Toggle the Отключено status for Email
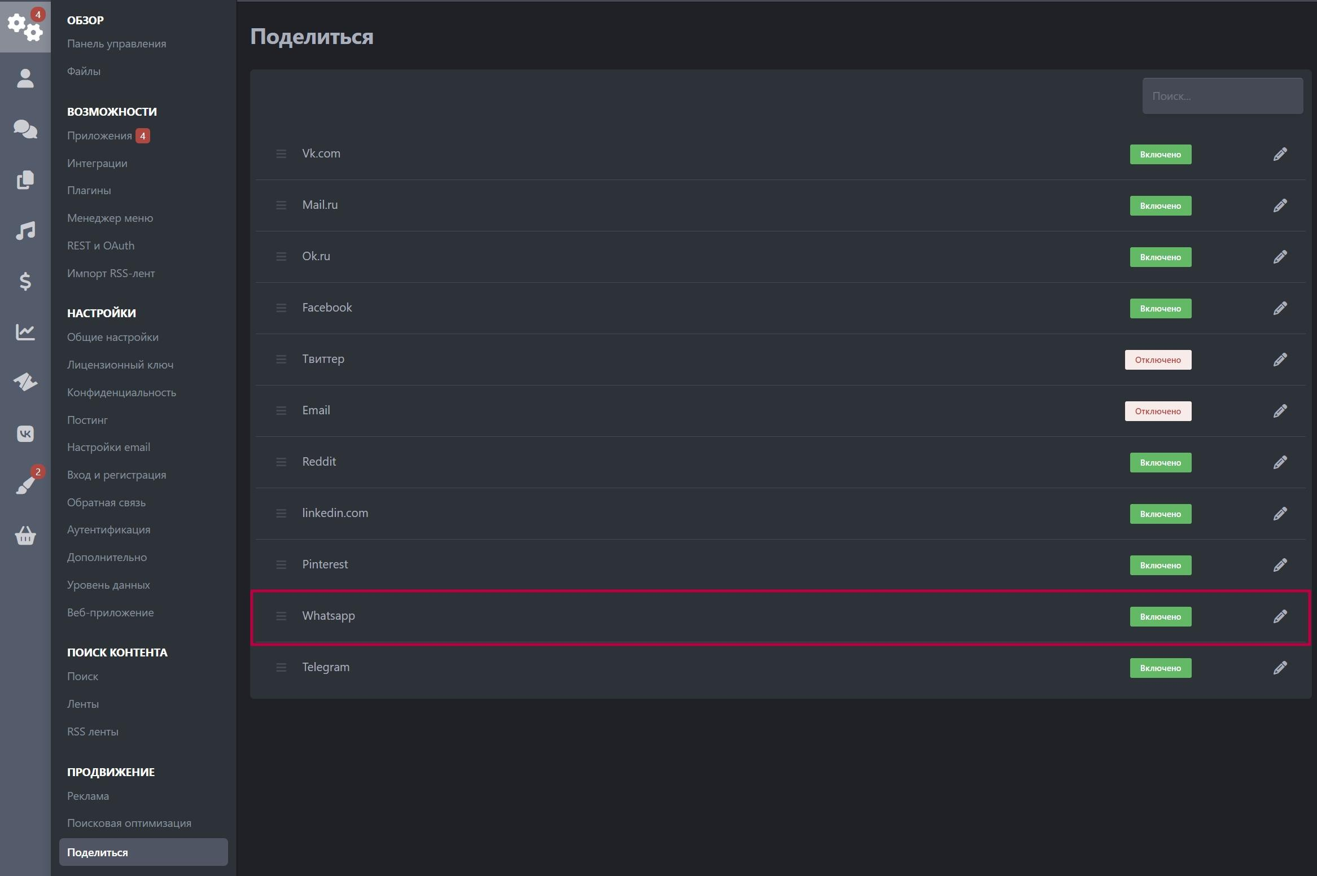1317x876 pixels. pos(1158,411)
